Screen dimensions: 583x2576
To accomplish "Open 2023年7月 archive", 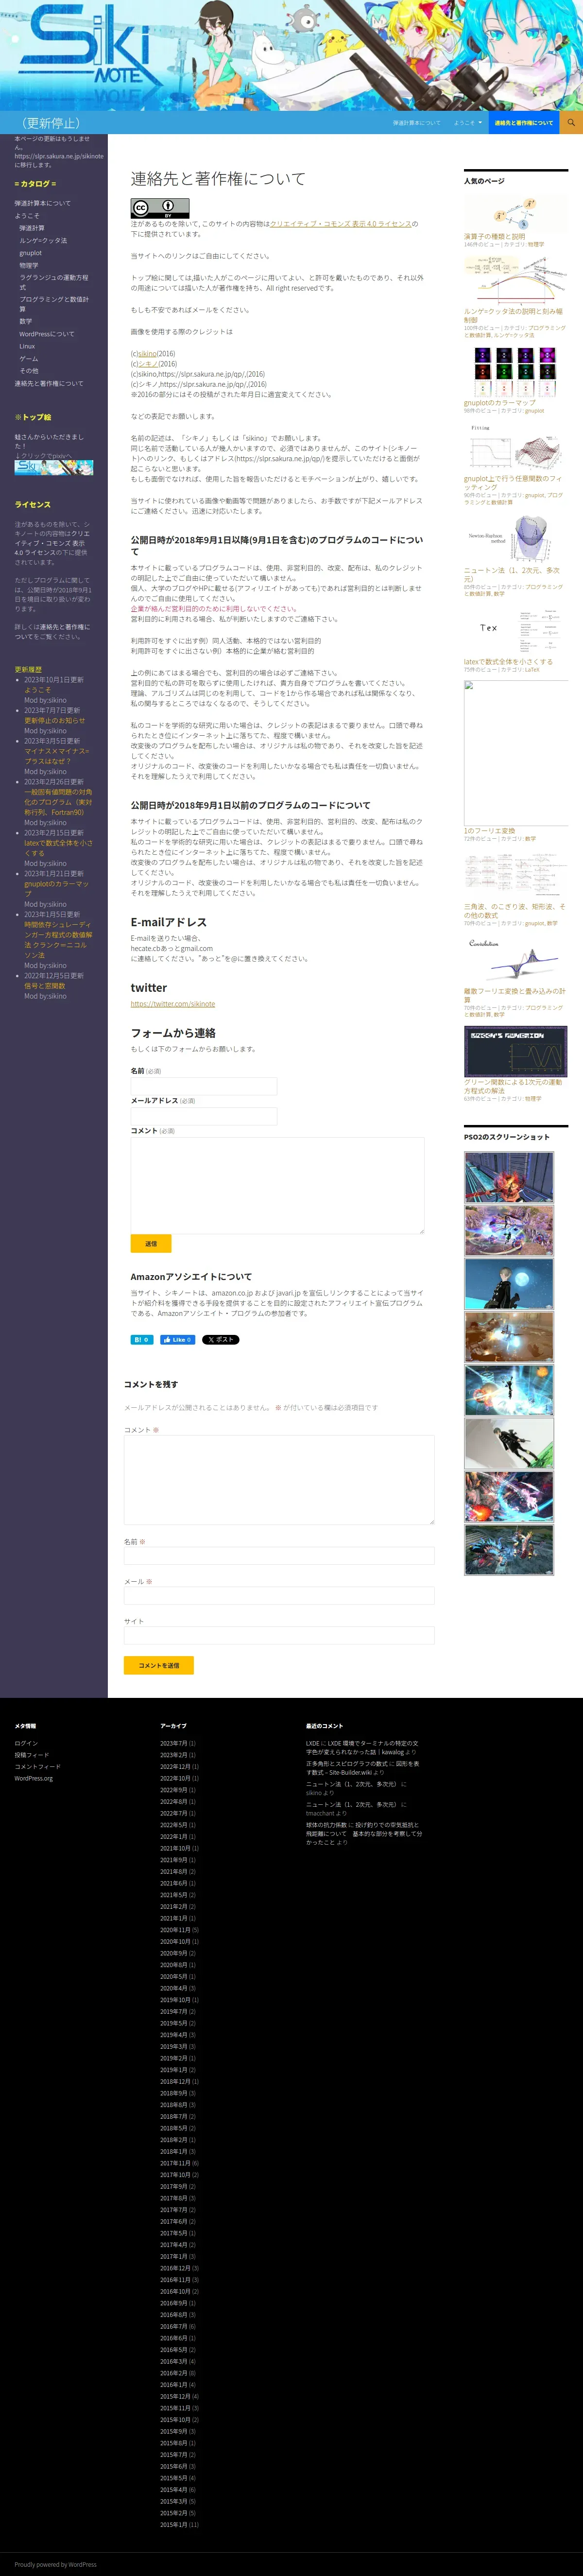I will click(x=174, y=1743).
